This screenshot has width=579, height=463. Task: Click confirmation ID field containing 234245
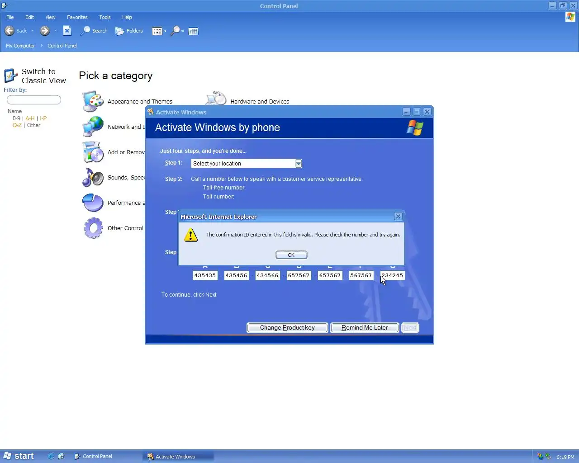(x=392, y=275)
